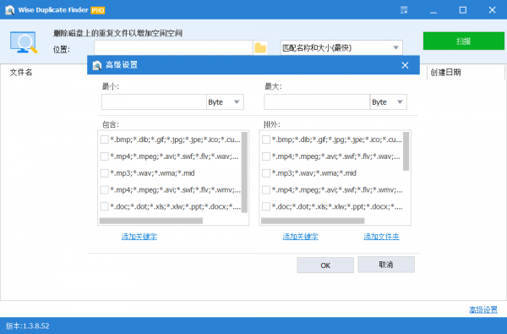Check *.mp3;*.wav include filter checkbox
507x334 pixels.
click(105, 173)
